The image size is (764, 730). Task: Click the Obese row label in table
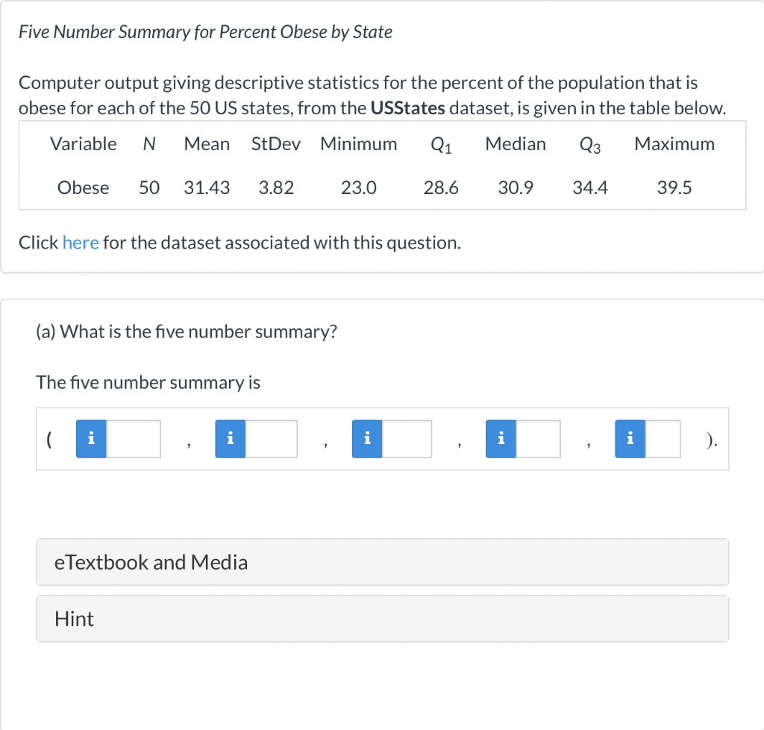pyautogui.click(x=84, y=187)
